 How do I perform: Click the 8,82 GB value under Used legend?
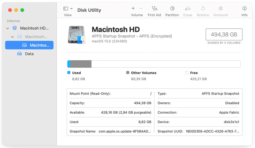click(x=78, y=79)
